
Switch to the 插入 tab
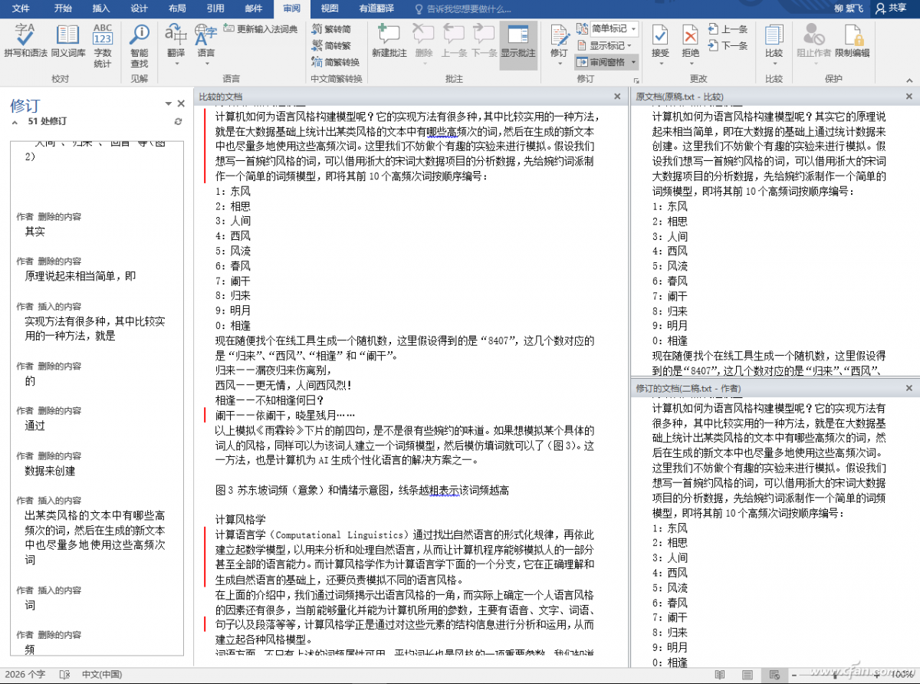tap(101, 8)
